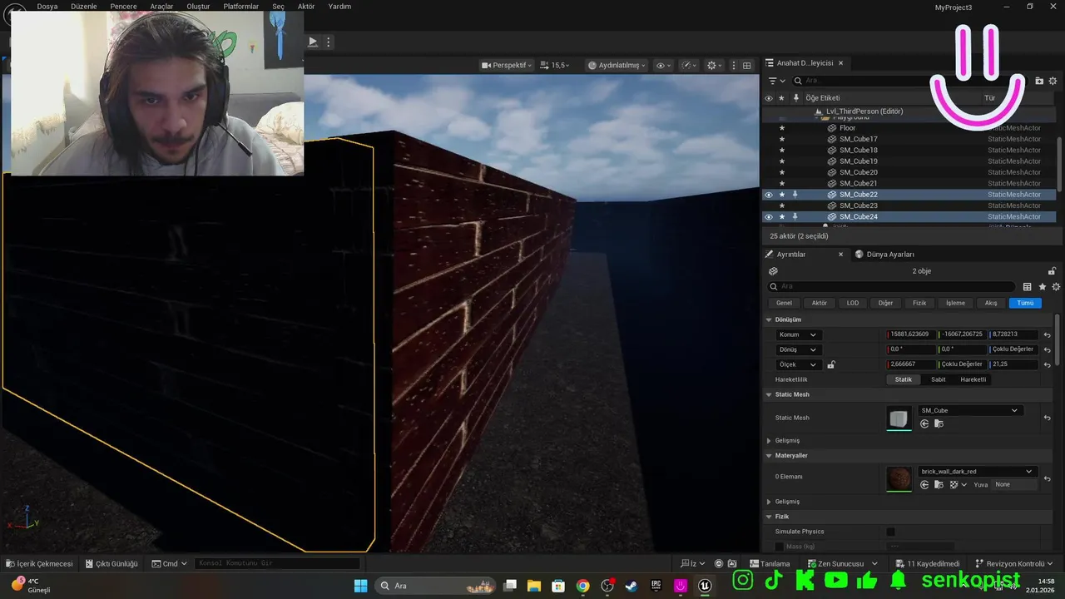
Task: Click brick material sphere thumbnail
Action: (x=899, y=478)
